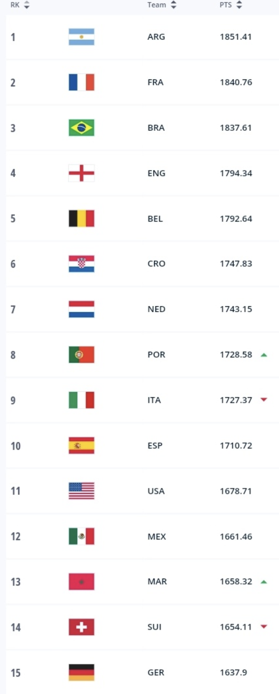
Task: Select the ESP team name
Action: point(155,445)
